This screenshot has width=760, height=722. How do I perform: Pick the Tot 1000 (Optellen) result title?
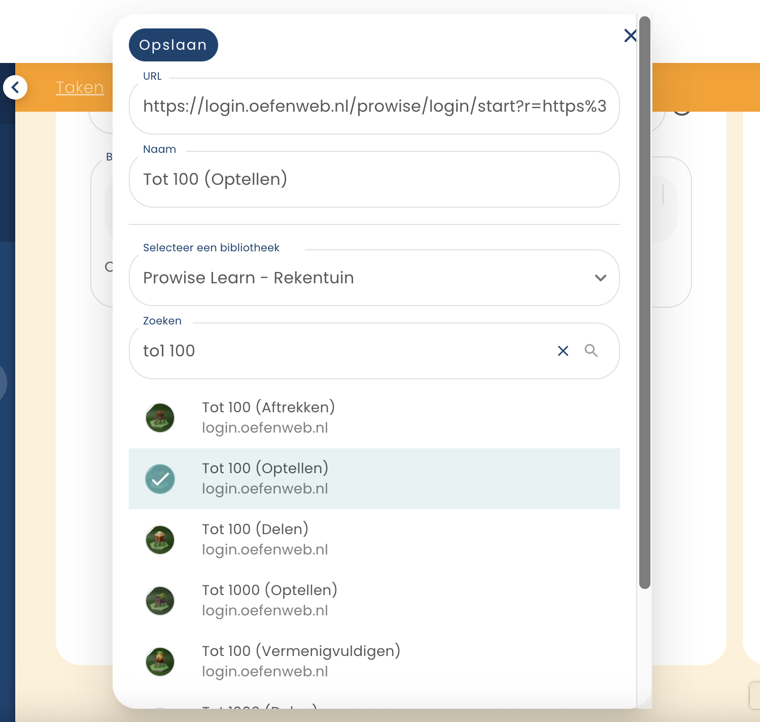pos(269,590)
